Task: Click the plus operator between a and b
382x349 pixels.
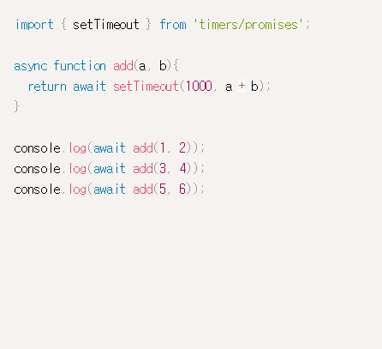Action: pos(242,86)
